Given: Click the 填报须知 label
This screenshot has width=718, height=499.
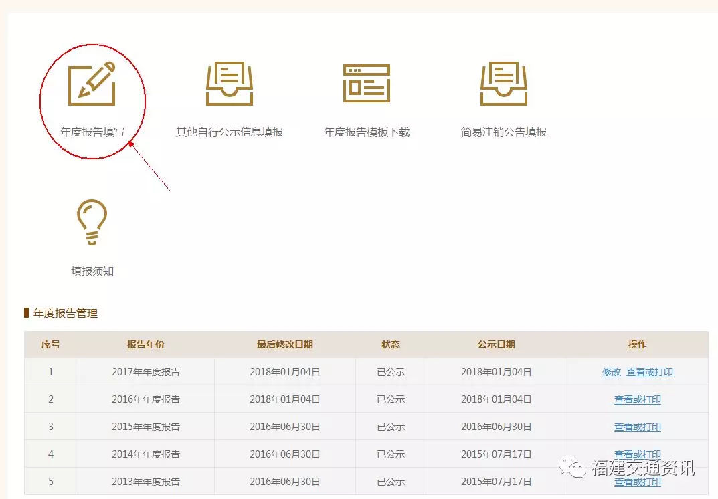Looking at the screenshot, I should (92, 271).
